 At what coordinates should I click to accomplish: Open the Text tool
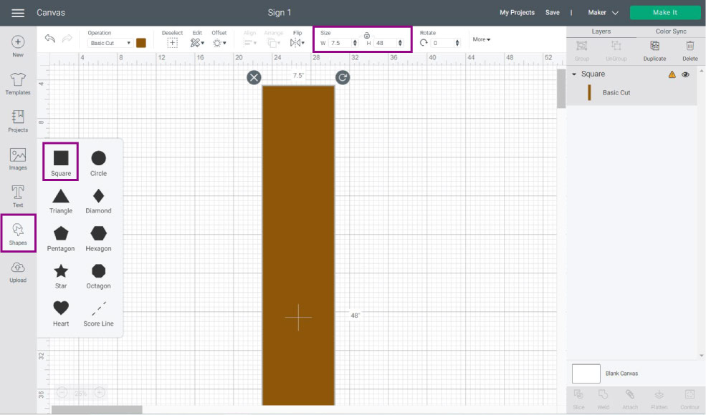[18, 196]
